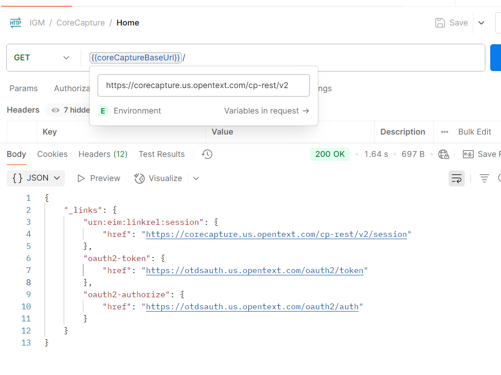This screenshot has height=375, width=501.
Task: Click the Key column header
Action: click(x=50, y=132)
